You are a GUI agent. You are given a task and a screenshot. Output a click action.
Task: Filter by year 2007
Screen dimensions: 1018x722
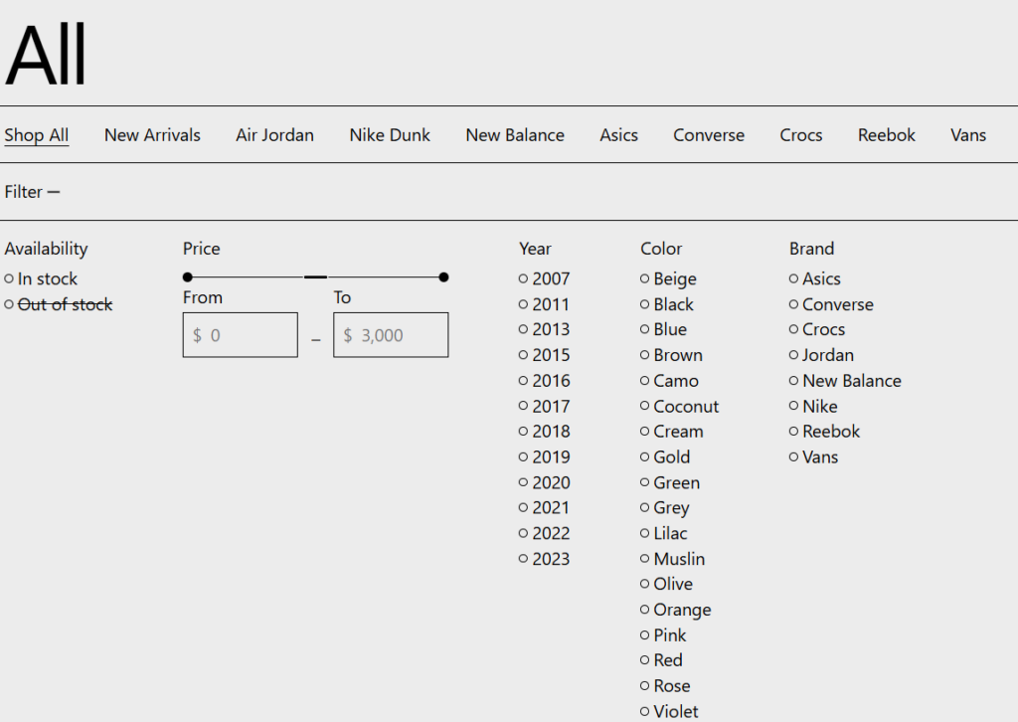pyautogui.click(x=544, y=279)
